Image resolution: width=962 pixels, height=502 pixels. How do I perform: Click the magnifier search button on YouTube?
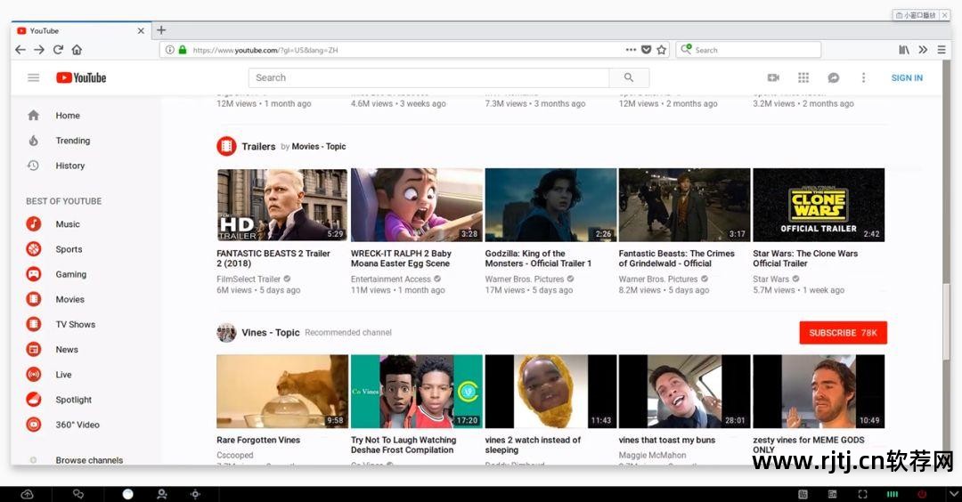tap(629, 77)
